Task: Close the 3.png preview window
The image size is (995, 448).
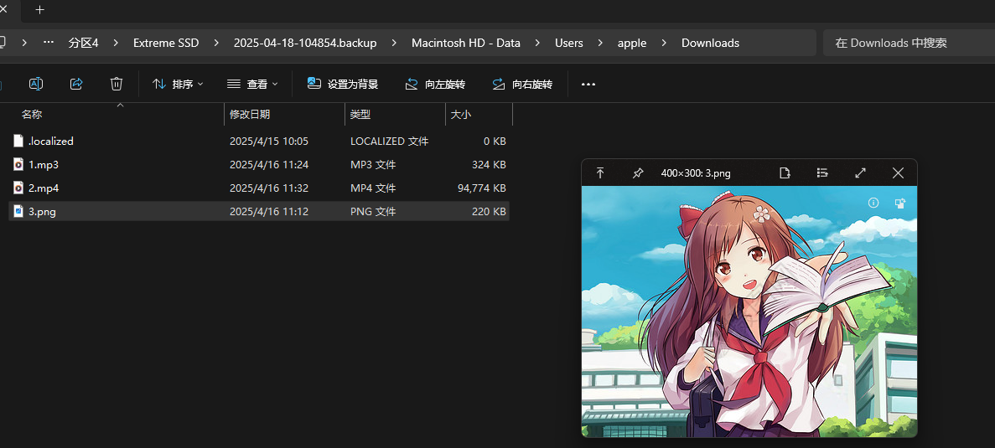Action: pyautogui.click(x=898, y=173)
